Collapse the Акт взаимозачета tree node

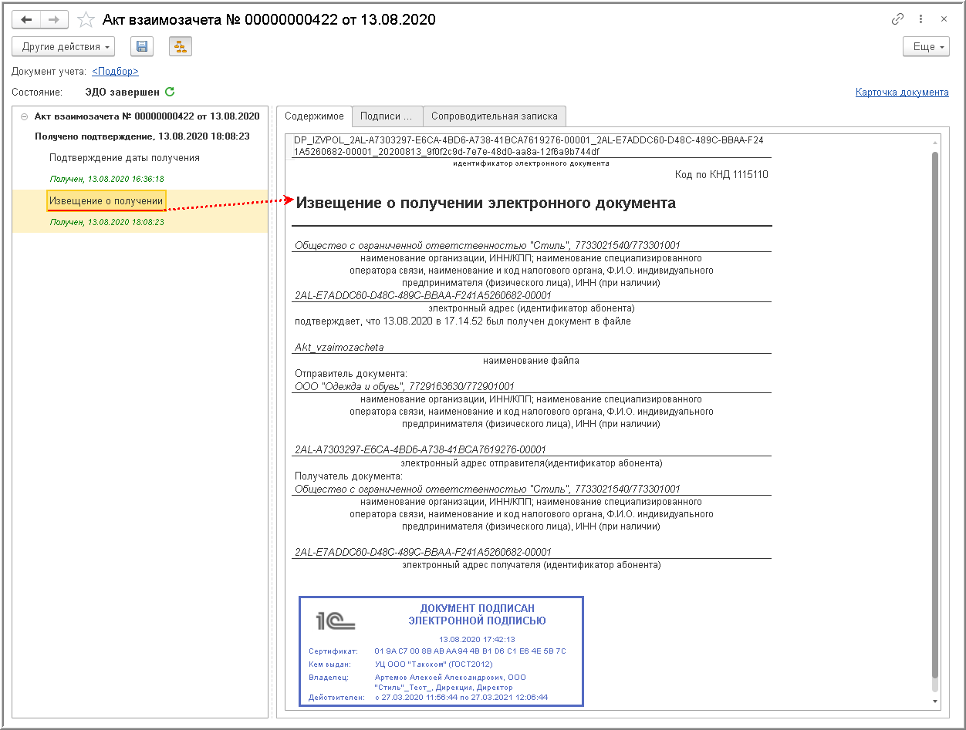[24, 116]
